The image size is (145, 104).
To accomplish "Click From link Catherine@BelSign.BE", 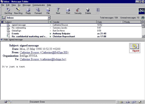I will [44, 52].
